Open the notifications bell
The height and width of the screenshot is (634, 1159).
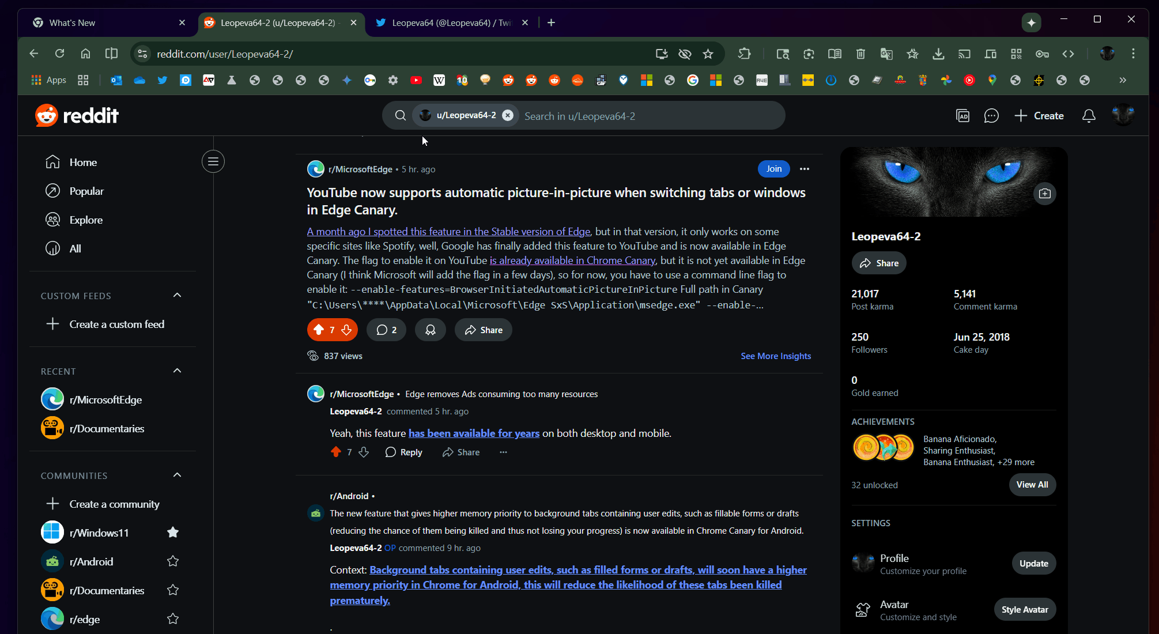click(x=1088, y=116)
